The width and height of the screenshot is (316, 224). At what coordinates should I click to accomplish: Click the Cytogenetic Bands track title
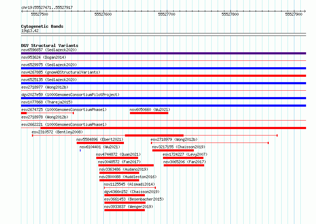(42, 26)
